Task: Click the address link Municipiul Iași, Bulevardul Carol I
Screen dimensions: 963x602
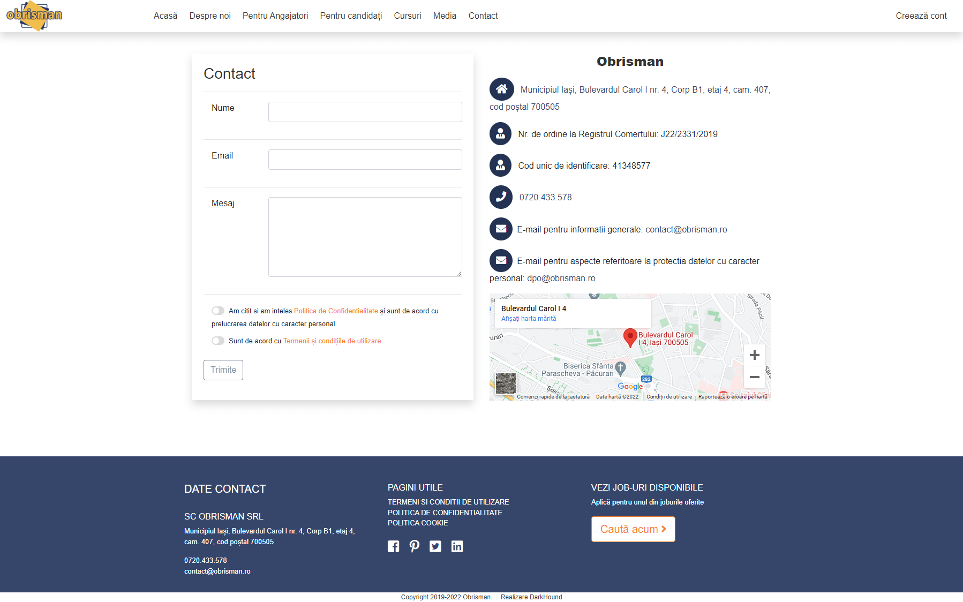Action: [x=630, y=98]
